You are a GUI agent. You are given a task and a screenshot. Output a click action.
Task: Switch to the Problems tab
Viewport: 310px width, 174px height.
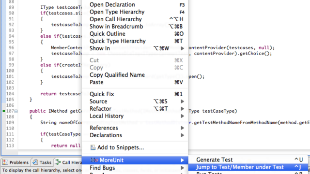(15, 162)
